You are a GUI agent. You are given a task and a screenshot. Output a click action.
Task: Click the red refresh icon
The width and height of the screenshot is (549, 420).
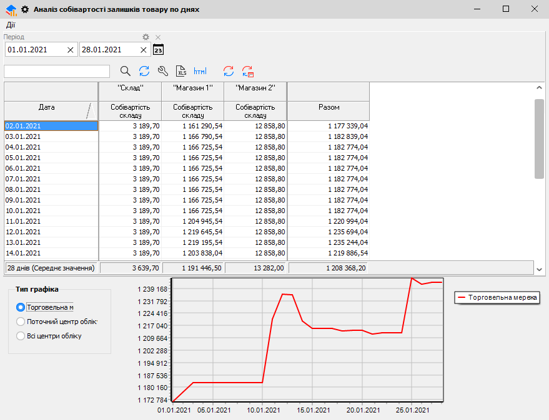[x=229, y=71]
